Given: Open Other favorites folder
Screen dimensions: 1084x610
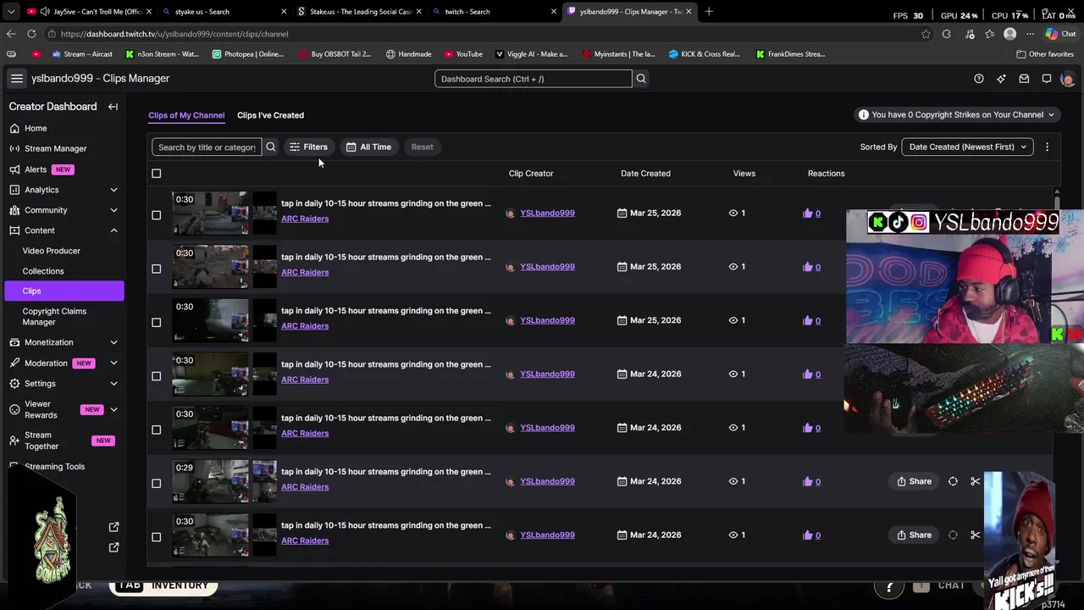Looking at the screenshot, I should coord(1045,54).
